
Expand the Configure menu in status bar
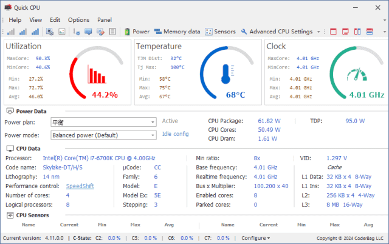point(255,238)
